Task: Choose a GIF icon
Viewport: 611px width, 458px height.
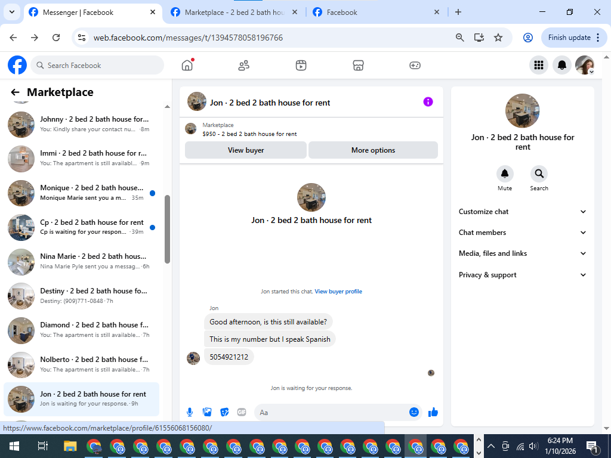Action: click(242, 412)
